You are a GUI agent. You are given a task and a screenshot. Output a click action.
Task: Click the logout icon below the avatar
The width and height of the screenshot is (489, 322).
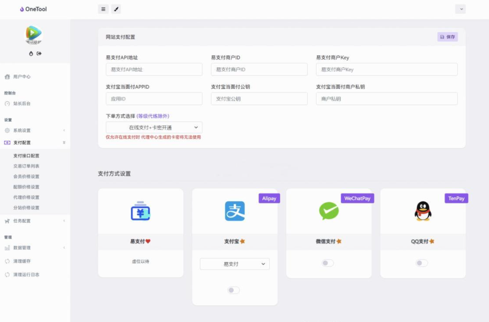[40, 53]
